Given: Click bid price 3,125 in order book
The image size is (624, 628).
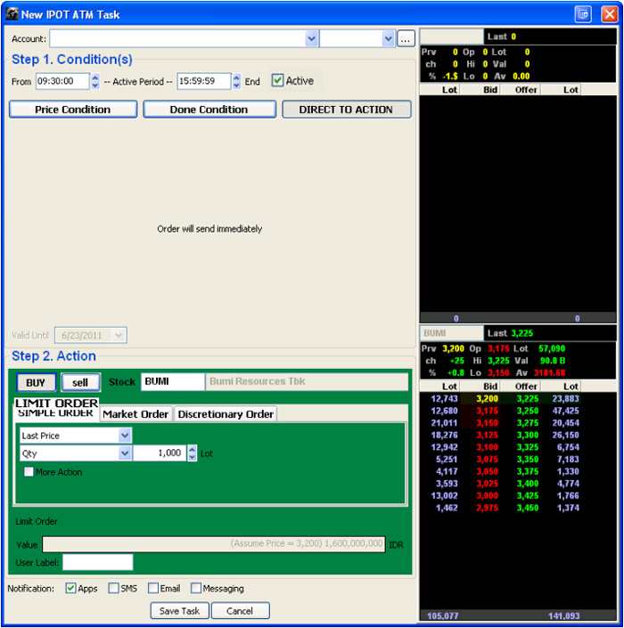Looking at the screenshot, I should click(x=487, y=435).
